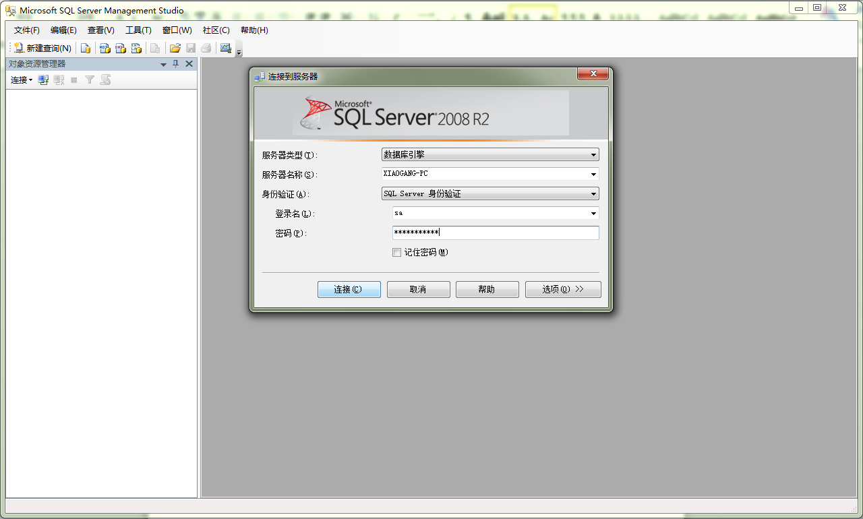The height and width of the screenshot is (519, 863).
Task: Open the 工具 menu
Action: (138, 30)
